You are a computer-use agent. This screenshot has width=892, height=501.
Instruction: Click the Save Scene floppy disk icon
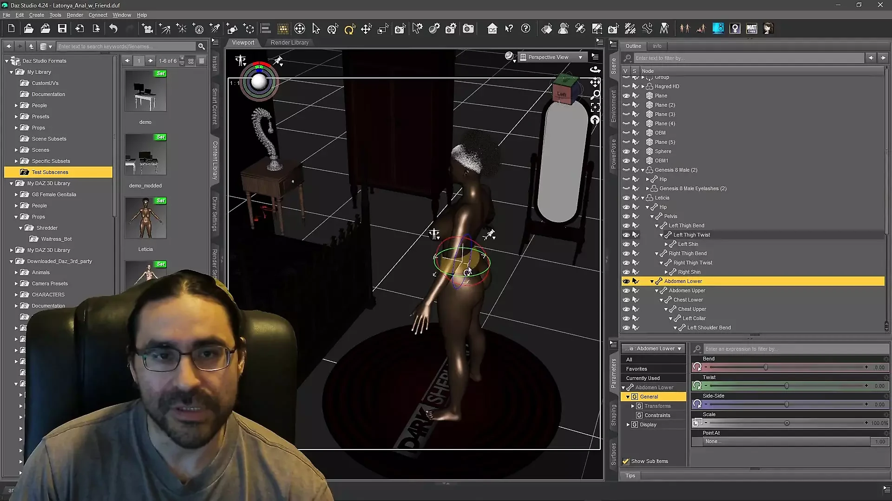tap(62, 29)
